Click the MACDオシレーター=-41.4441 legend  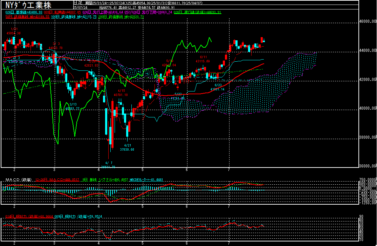coord(146,180)
